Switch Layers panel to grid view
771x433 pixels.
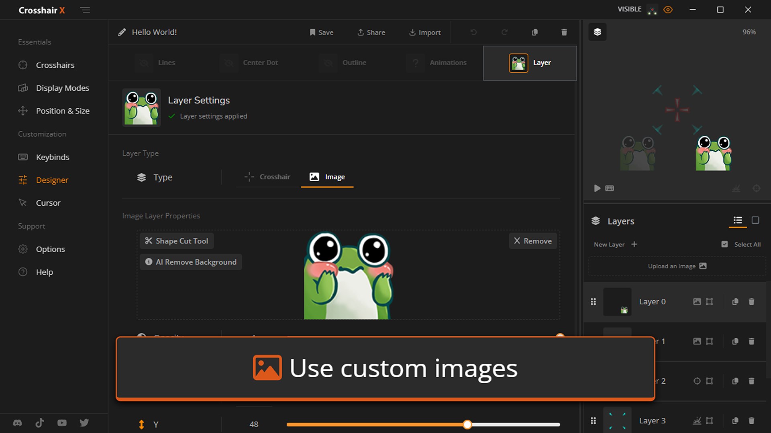(756, 221)
